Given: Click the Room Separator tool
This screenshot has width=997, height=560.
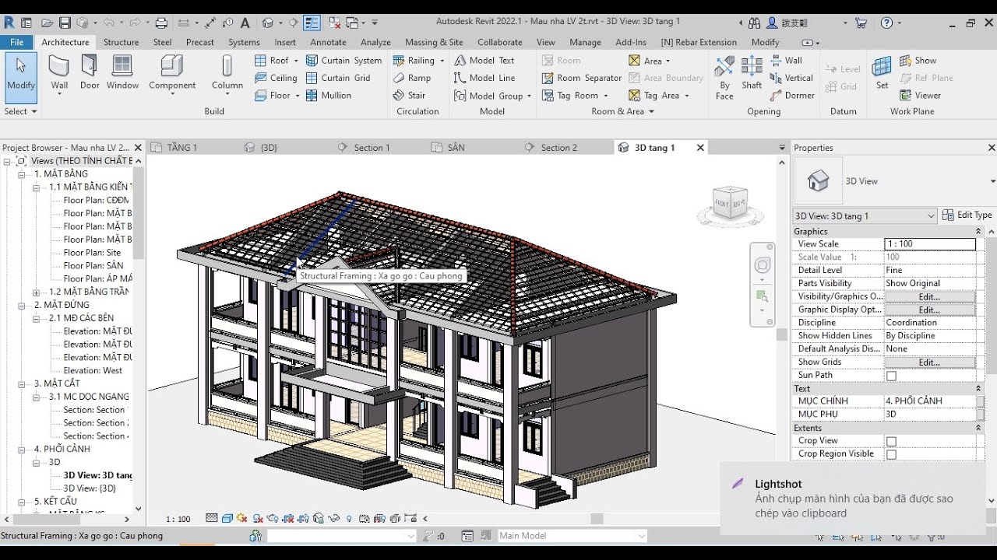Looking at the screenshot, I should click(x=581, y=78).
